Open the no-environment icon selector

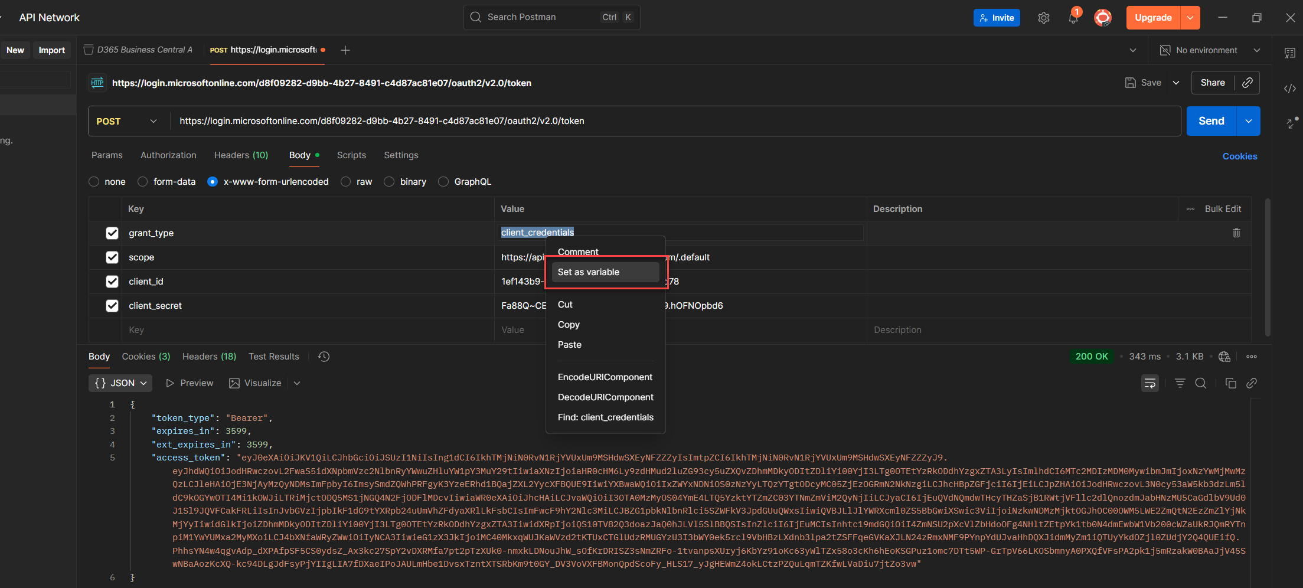[x=1165, y=50]
